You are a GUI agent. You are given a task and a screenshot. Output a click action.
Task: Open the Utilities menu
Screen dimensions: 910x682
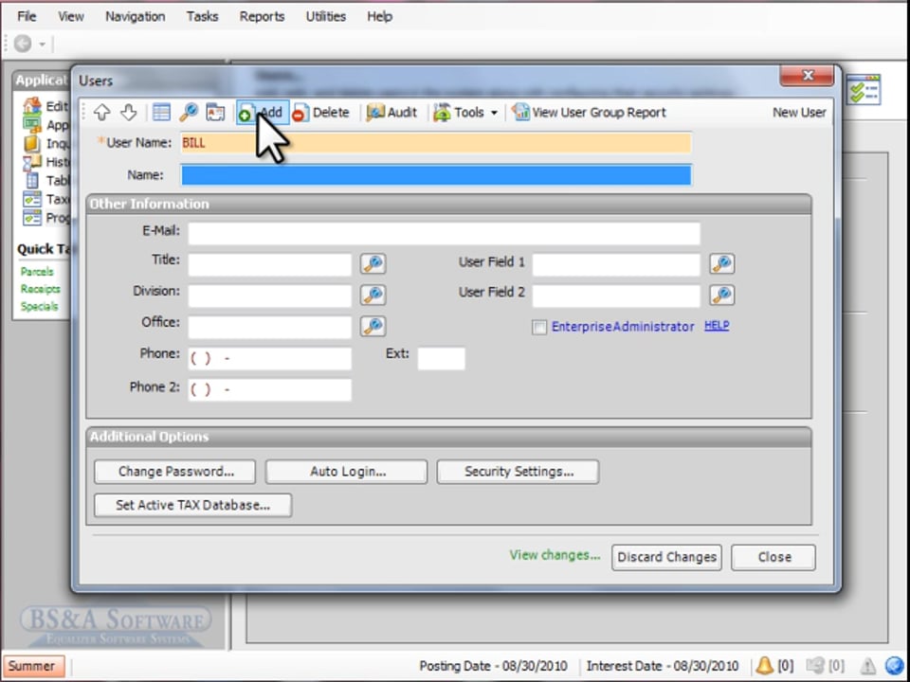(325, 16)
